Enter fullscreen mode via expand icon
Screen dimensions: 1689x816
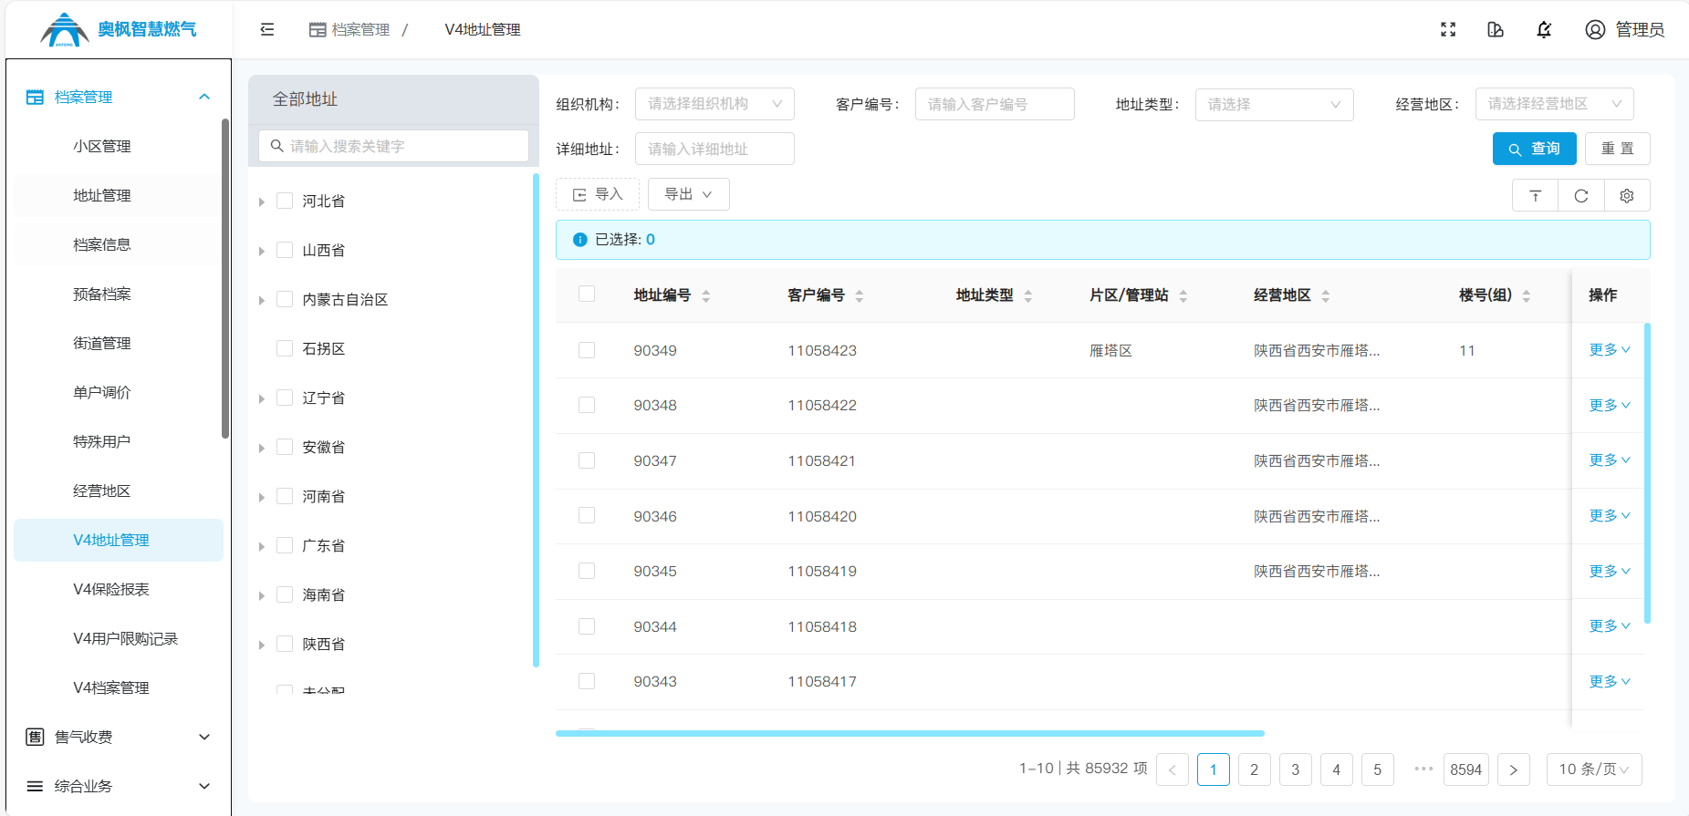pyautogui.click(x=1448, y=29)
